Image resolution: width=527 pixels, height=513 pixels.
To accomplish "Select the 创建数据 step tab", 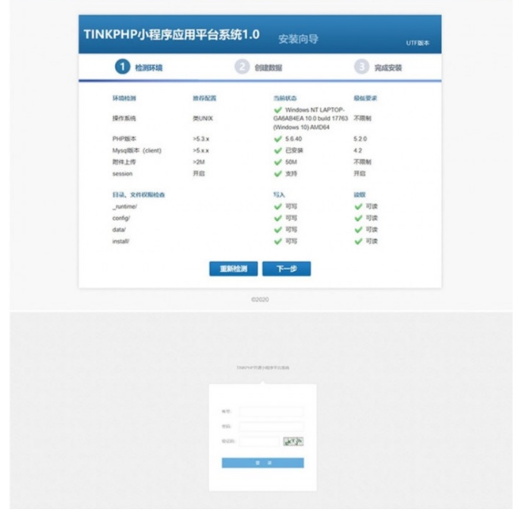I will coord(268,68).
